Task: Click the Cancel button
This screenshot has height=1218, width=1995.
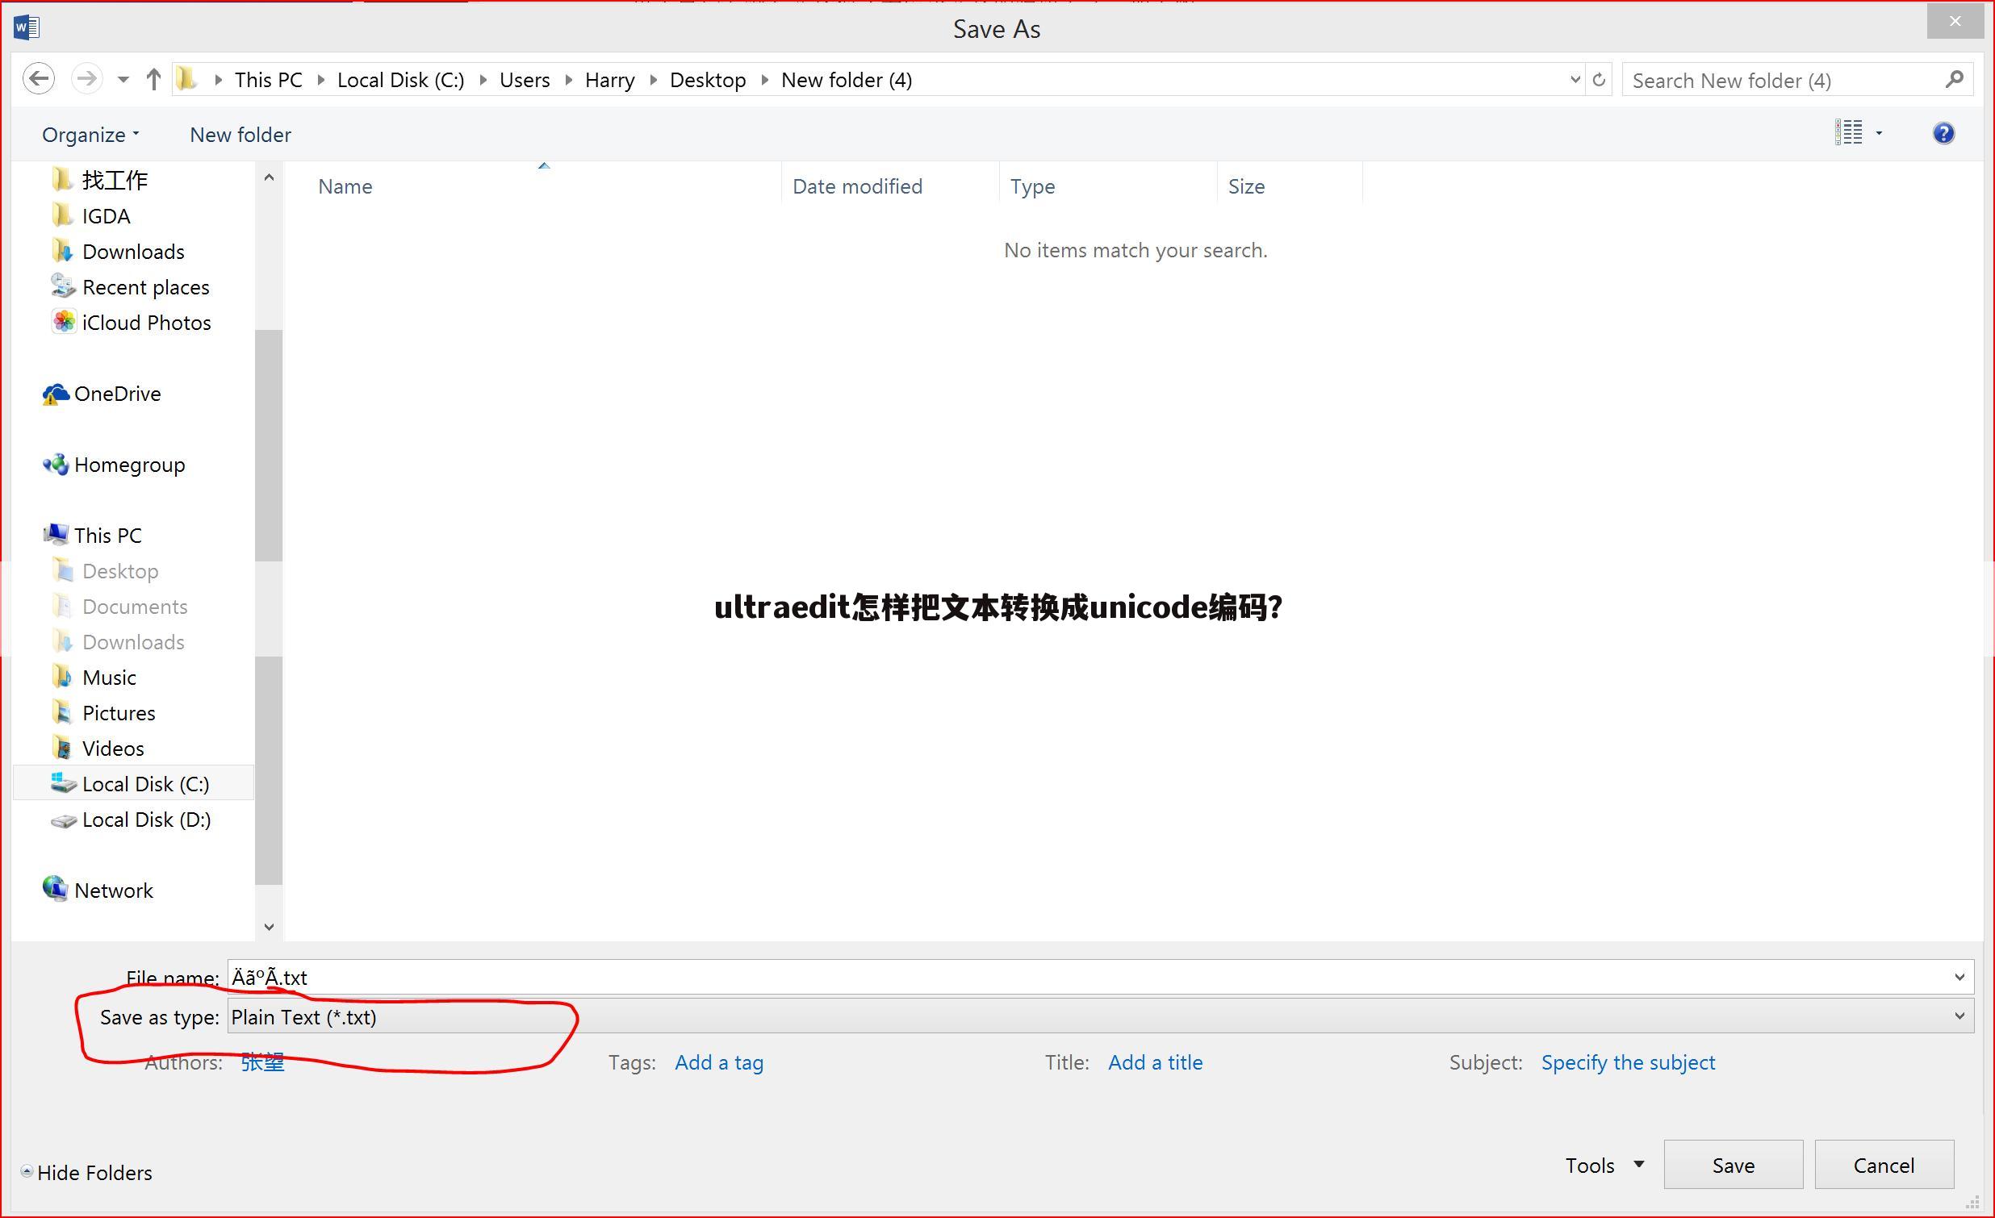Action: point(1884,1165)
